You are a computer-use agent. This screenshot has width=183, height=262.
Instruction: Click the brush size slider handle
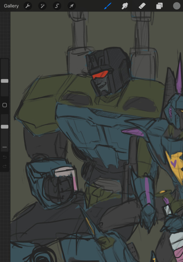5,81
